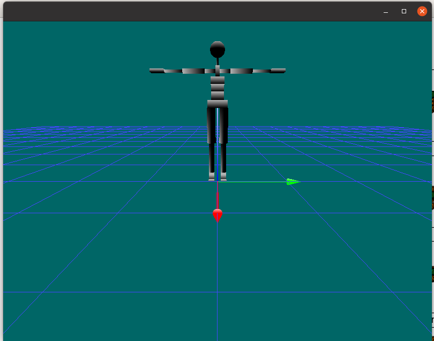Select the red downward axis arrow

click(x=217, y=200)
